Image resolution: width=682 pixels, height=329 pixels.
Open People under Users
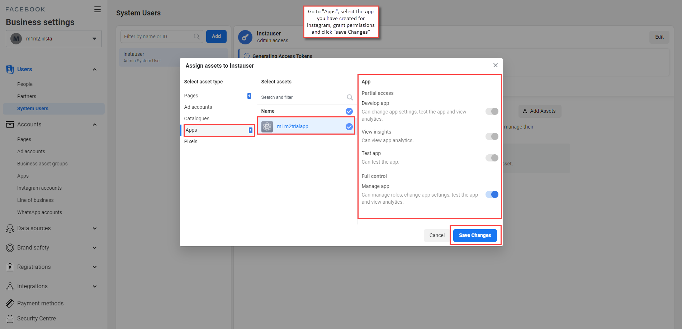pos(25,84)
